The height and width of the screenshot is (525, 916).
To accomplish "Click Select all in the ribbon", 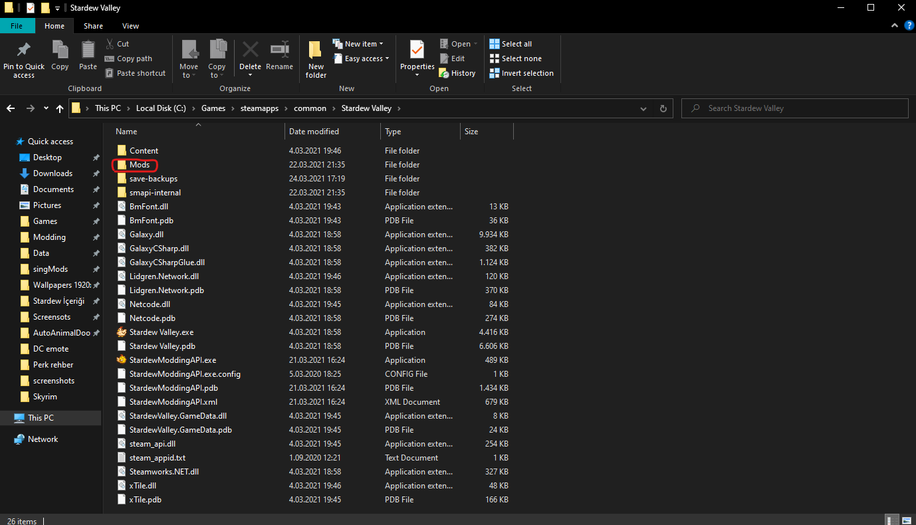I will click(x=511, y=44).
